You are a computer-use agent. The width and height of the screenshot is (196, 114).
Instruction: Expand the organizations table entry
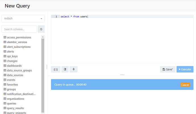point(14,99)
